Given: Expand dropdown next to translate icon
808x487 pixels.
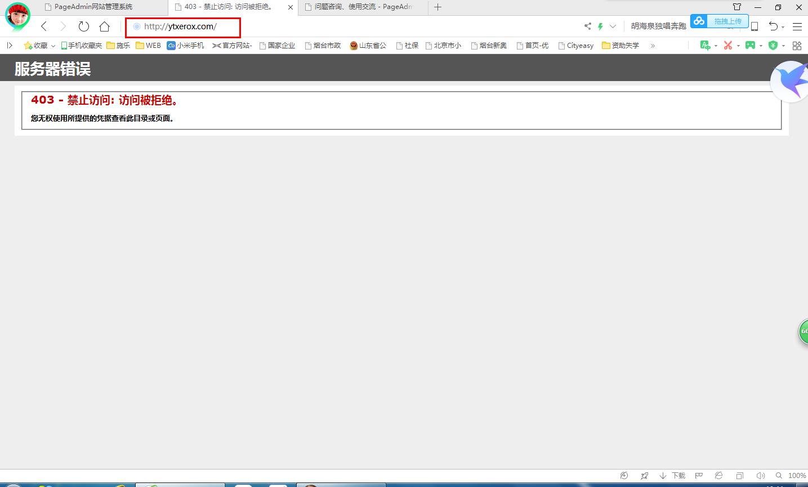Looking at the screenshot, I should click(x=716, y=46).
